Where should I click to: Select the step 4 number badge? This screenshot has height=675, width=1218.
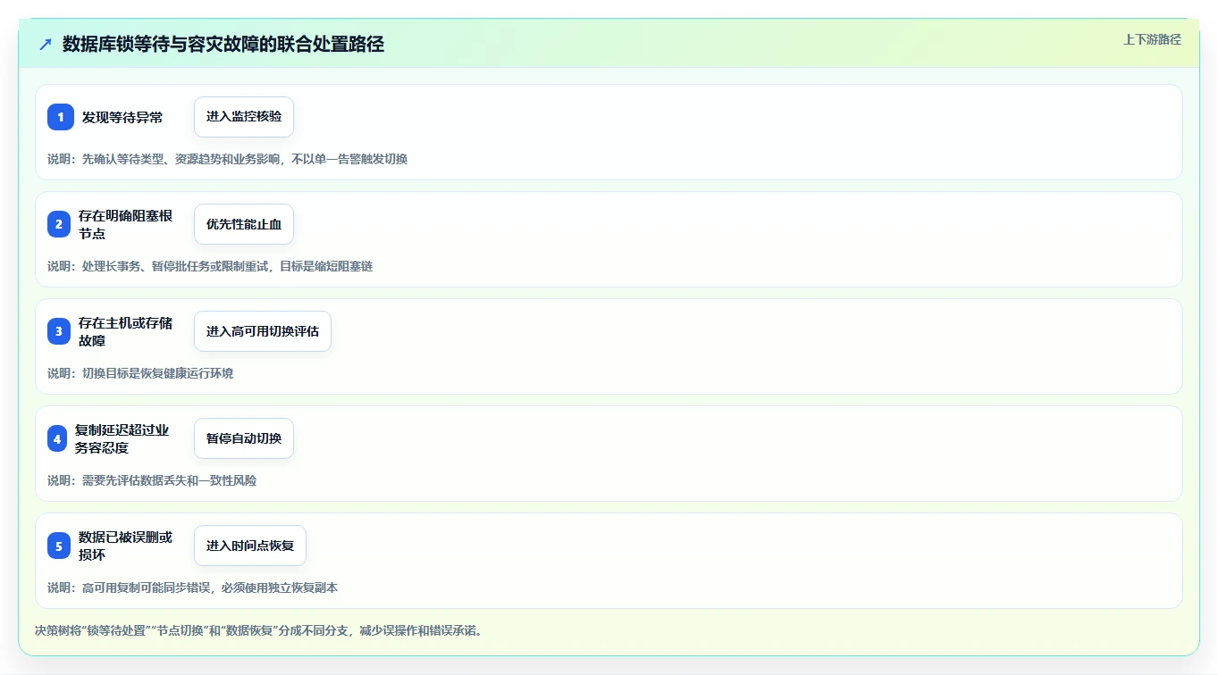57,438
